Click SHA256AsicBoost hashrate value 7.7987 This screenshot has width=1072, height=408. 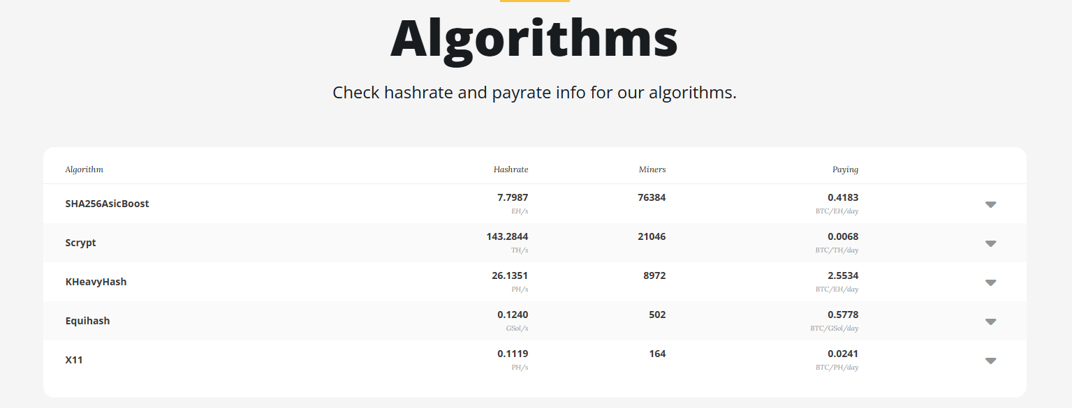(513, 197)
